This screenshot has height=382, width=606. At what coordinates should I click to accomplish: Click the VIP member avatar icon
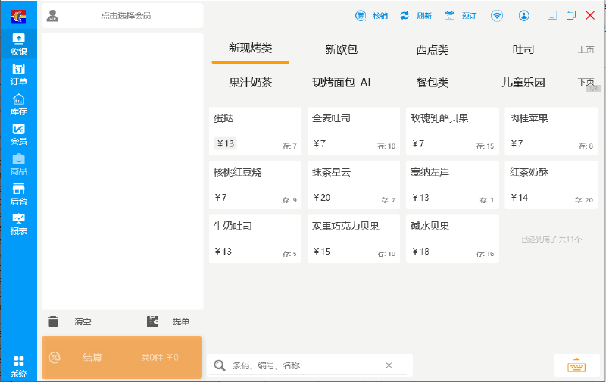(52, 16)
